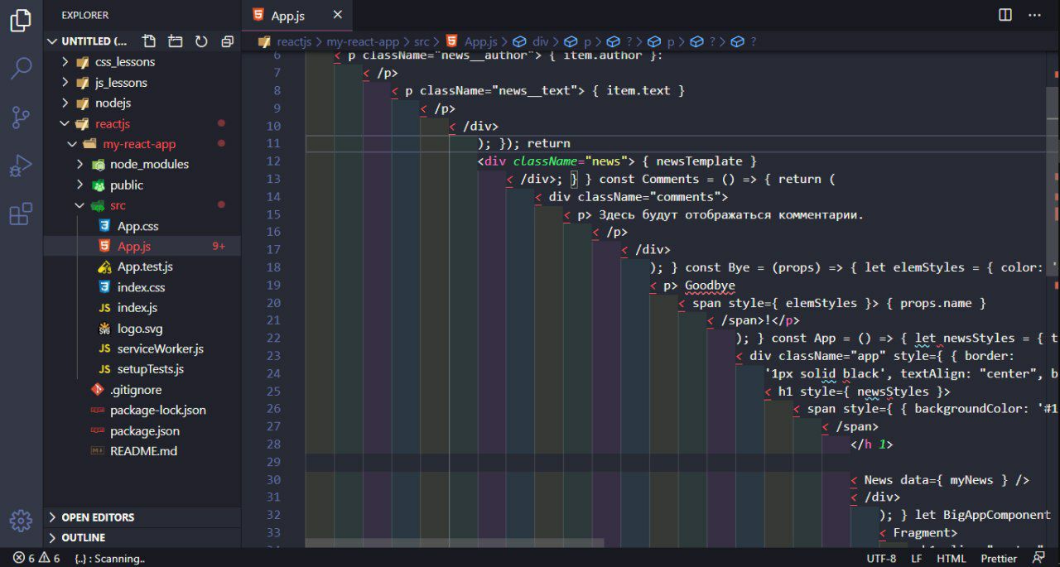Click newsTemplate in line 12 code
The height and width of the screenshot is (567, 1060).
point(699,161)
